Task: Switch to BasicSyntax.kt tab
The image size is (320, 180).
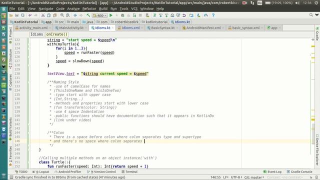Action: click(163, 28)
